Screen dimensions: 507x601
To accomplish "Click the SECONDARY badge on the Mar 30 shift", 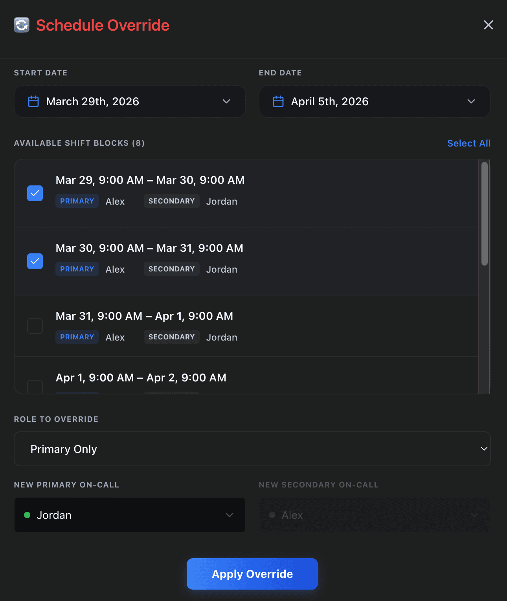I will 171,269.
